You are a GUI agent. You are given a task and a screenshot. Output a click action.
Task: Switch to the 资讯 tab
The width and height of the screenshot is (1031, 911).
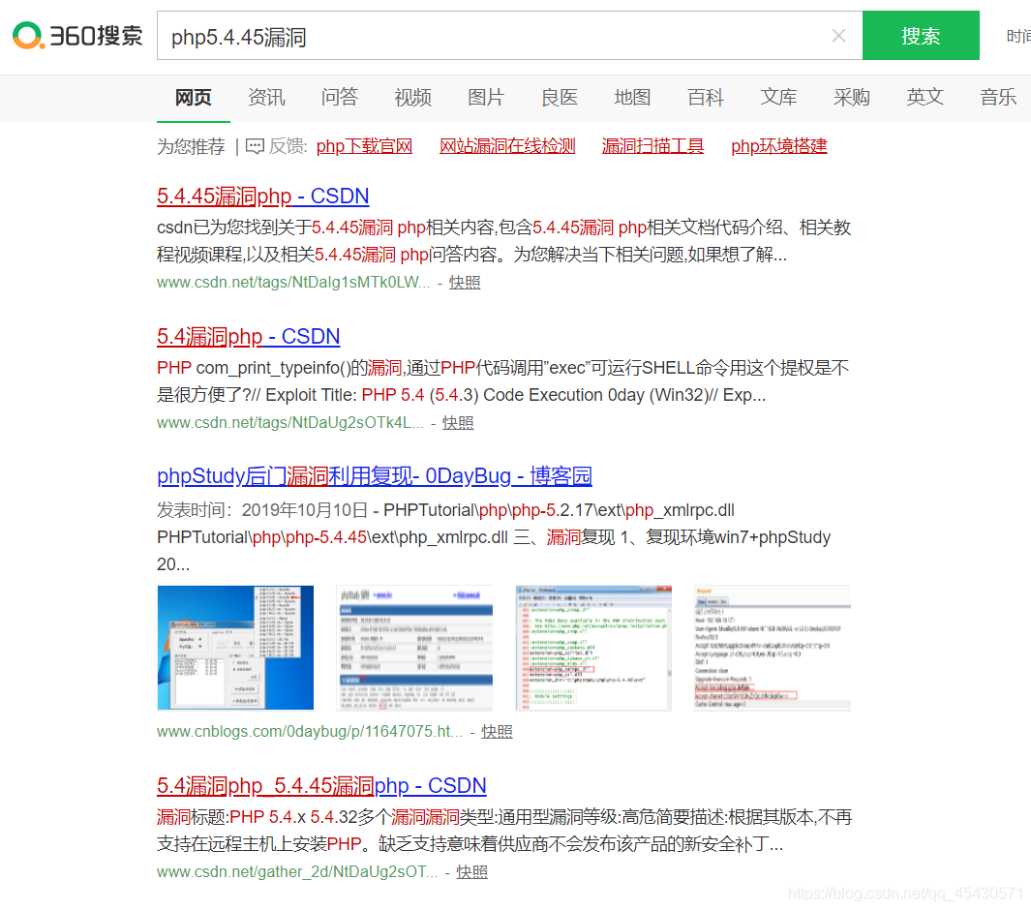[x=266, y=98]
